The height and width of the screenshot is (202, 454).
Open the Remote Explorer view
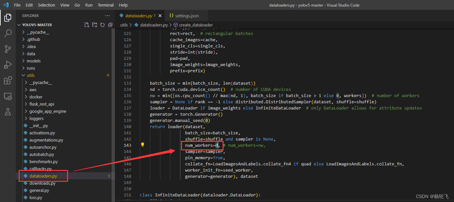click(8, 96)
